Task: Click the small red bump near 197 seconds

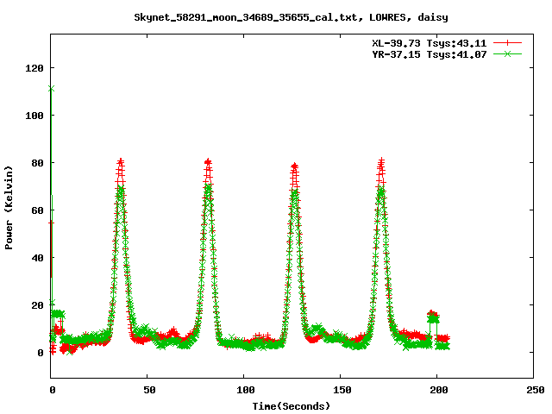Action: coord(433,314)
